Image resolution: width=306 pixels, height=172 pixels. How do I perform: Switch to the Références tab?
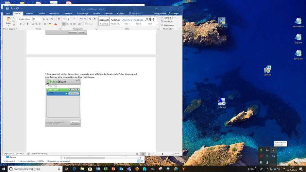click(68, 14)
